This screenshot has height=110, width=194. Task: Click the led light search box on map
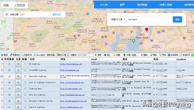click(x=149, y=19)
